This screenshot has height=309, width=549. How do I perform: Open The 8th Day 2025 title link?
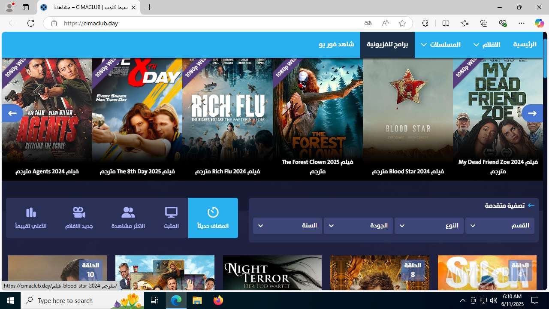tap(137, 171)
